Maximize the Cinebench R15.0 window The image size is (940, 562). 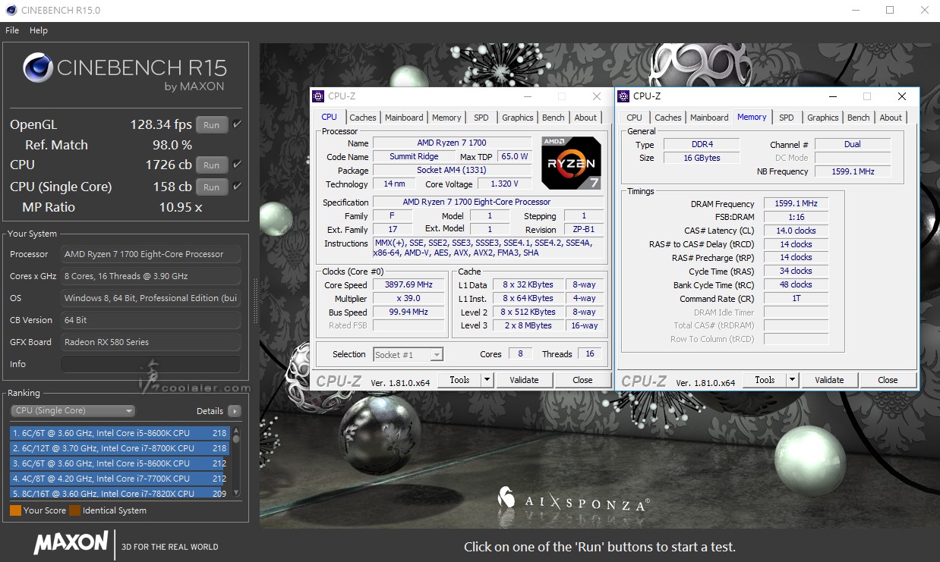pos(890,10)
